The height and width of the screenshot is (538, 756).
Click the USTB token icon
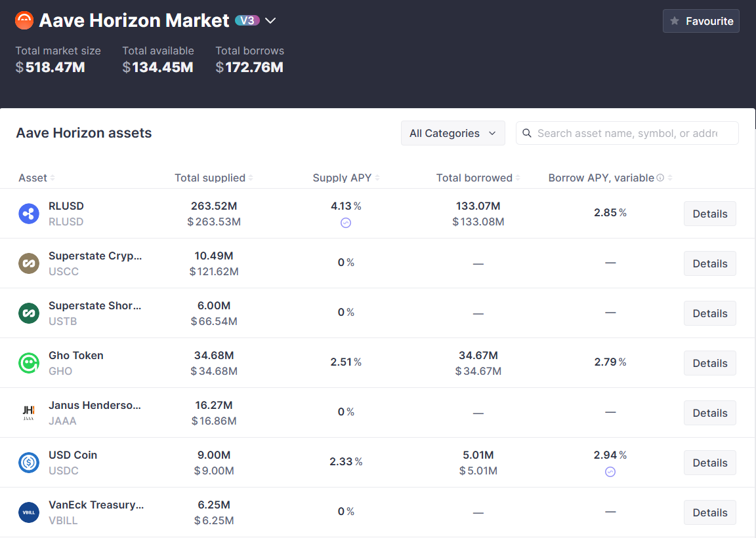(x=29, y=313)
